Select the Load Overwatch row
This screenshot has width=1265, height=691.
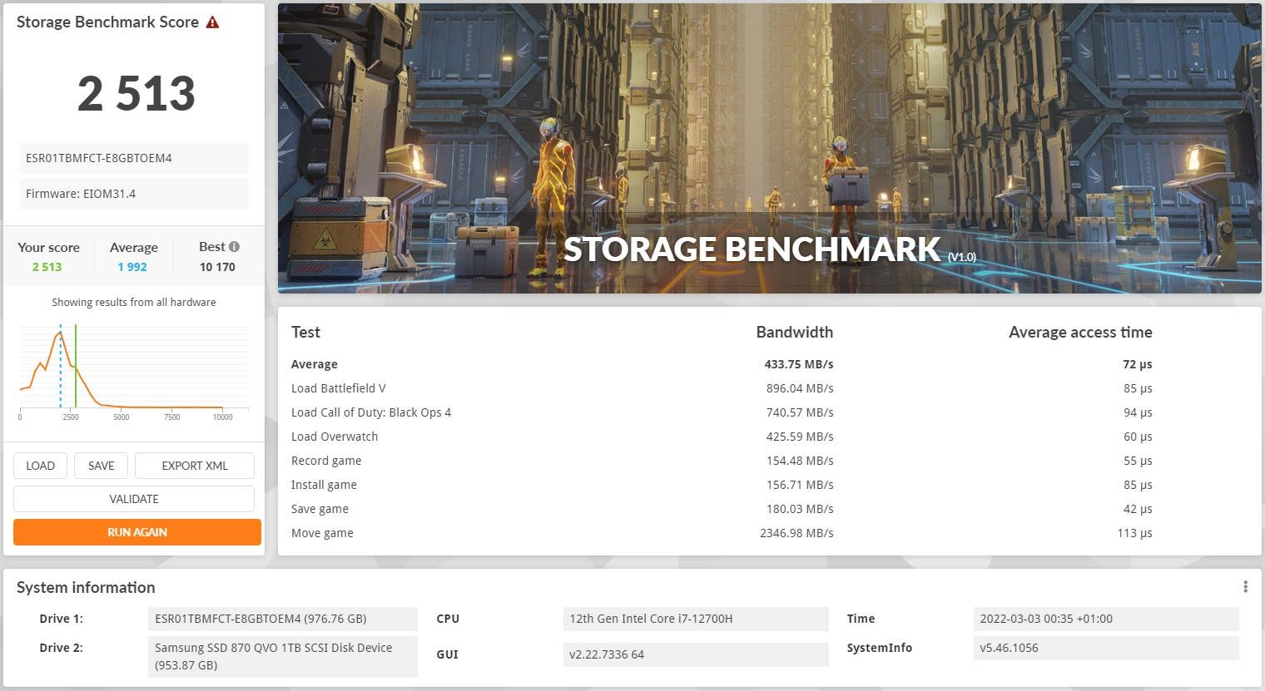(722, 437)
